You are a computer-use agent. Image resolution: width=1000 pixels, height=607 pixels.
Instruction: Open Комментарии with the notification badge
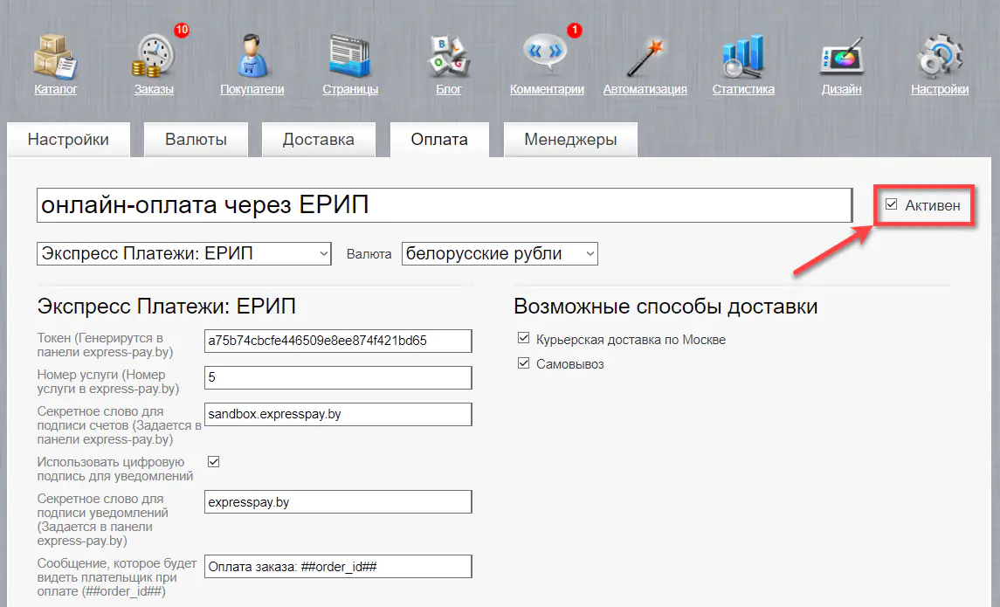[x=546, y=54]
